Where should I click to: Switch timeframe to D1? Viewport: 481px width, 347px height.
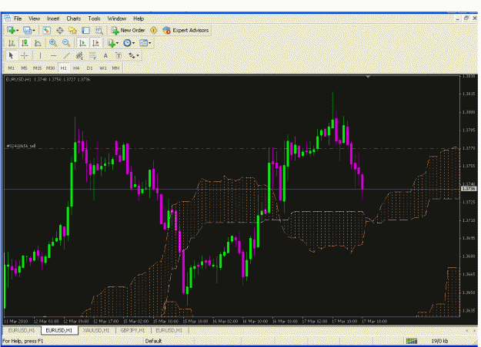pyautogui.click(x=89, y=68)
